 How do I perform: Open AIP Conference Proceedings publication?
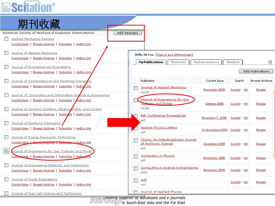(x=163, y=115)
